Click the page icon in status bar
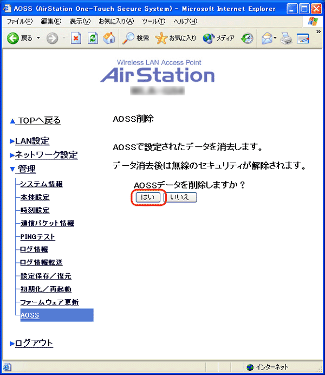325x375 pixels. pyautogui.click(x=7, y=367)
